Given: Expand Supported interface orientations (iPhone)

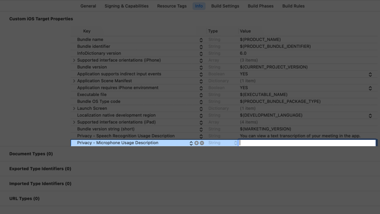Looking at the screenshot, I should (x=74, y=60).
